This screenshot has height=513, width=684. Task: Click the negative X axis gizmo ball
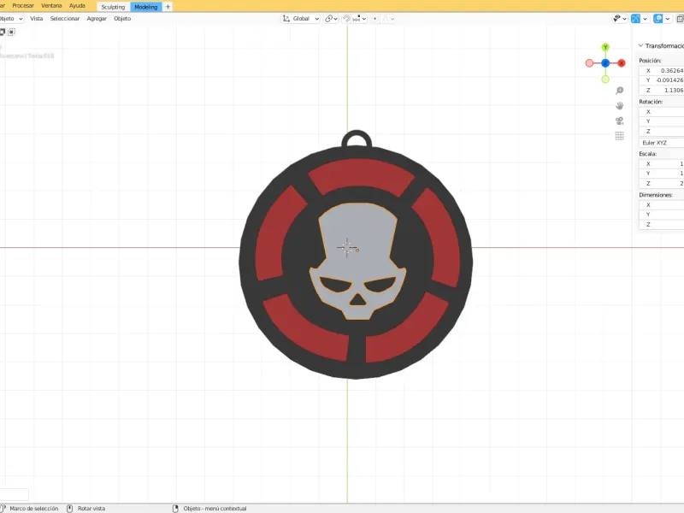click(589, 63)
